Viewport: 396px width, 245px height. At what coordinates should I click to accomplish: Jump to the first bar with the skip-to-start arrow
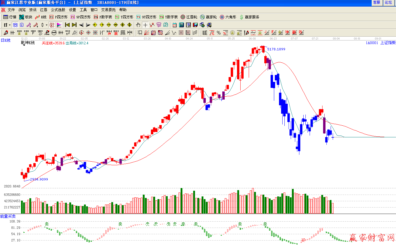click(x=67, y=25)
